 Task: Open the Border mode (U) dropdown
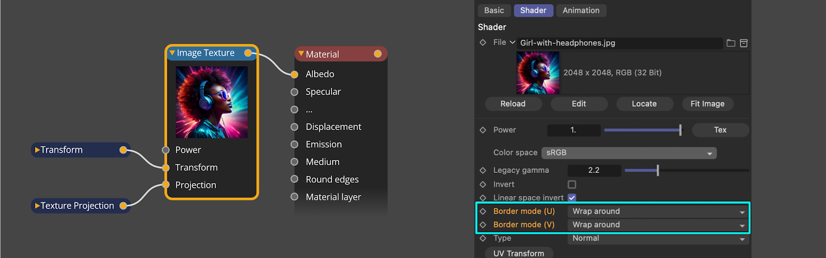point(658,211)
